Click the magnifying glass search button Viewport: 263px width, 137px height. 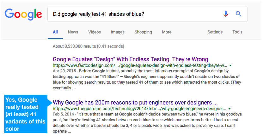click(239, 14)
